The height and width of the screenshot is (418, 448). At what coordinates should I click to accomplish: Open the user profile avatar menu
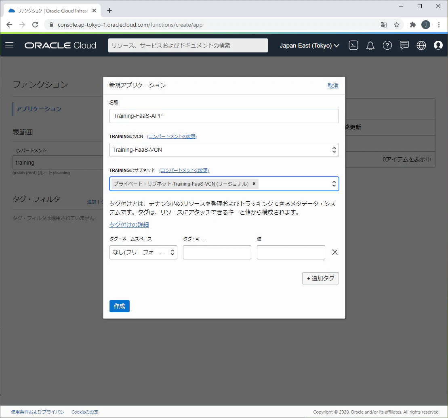[x=438, y=45]
